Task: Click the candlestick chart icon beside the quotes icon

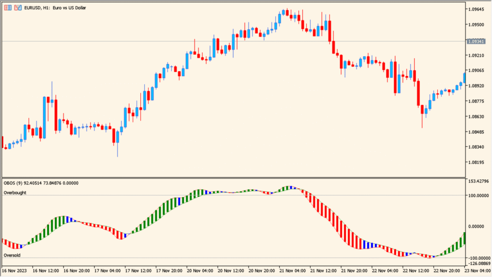Action: click(x=18, y=7)
